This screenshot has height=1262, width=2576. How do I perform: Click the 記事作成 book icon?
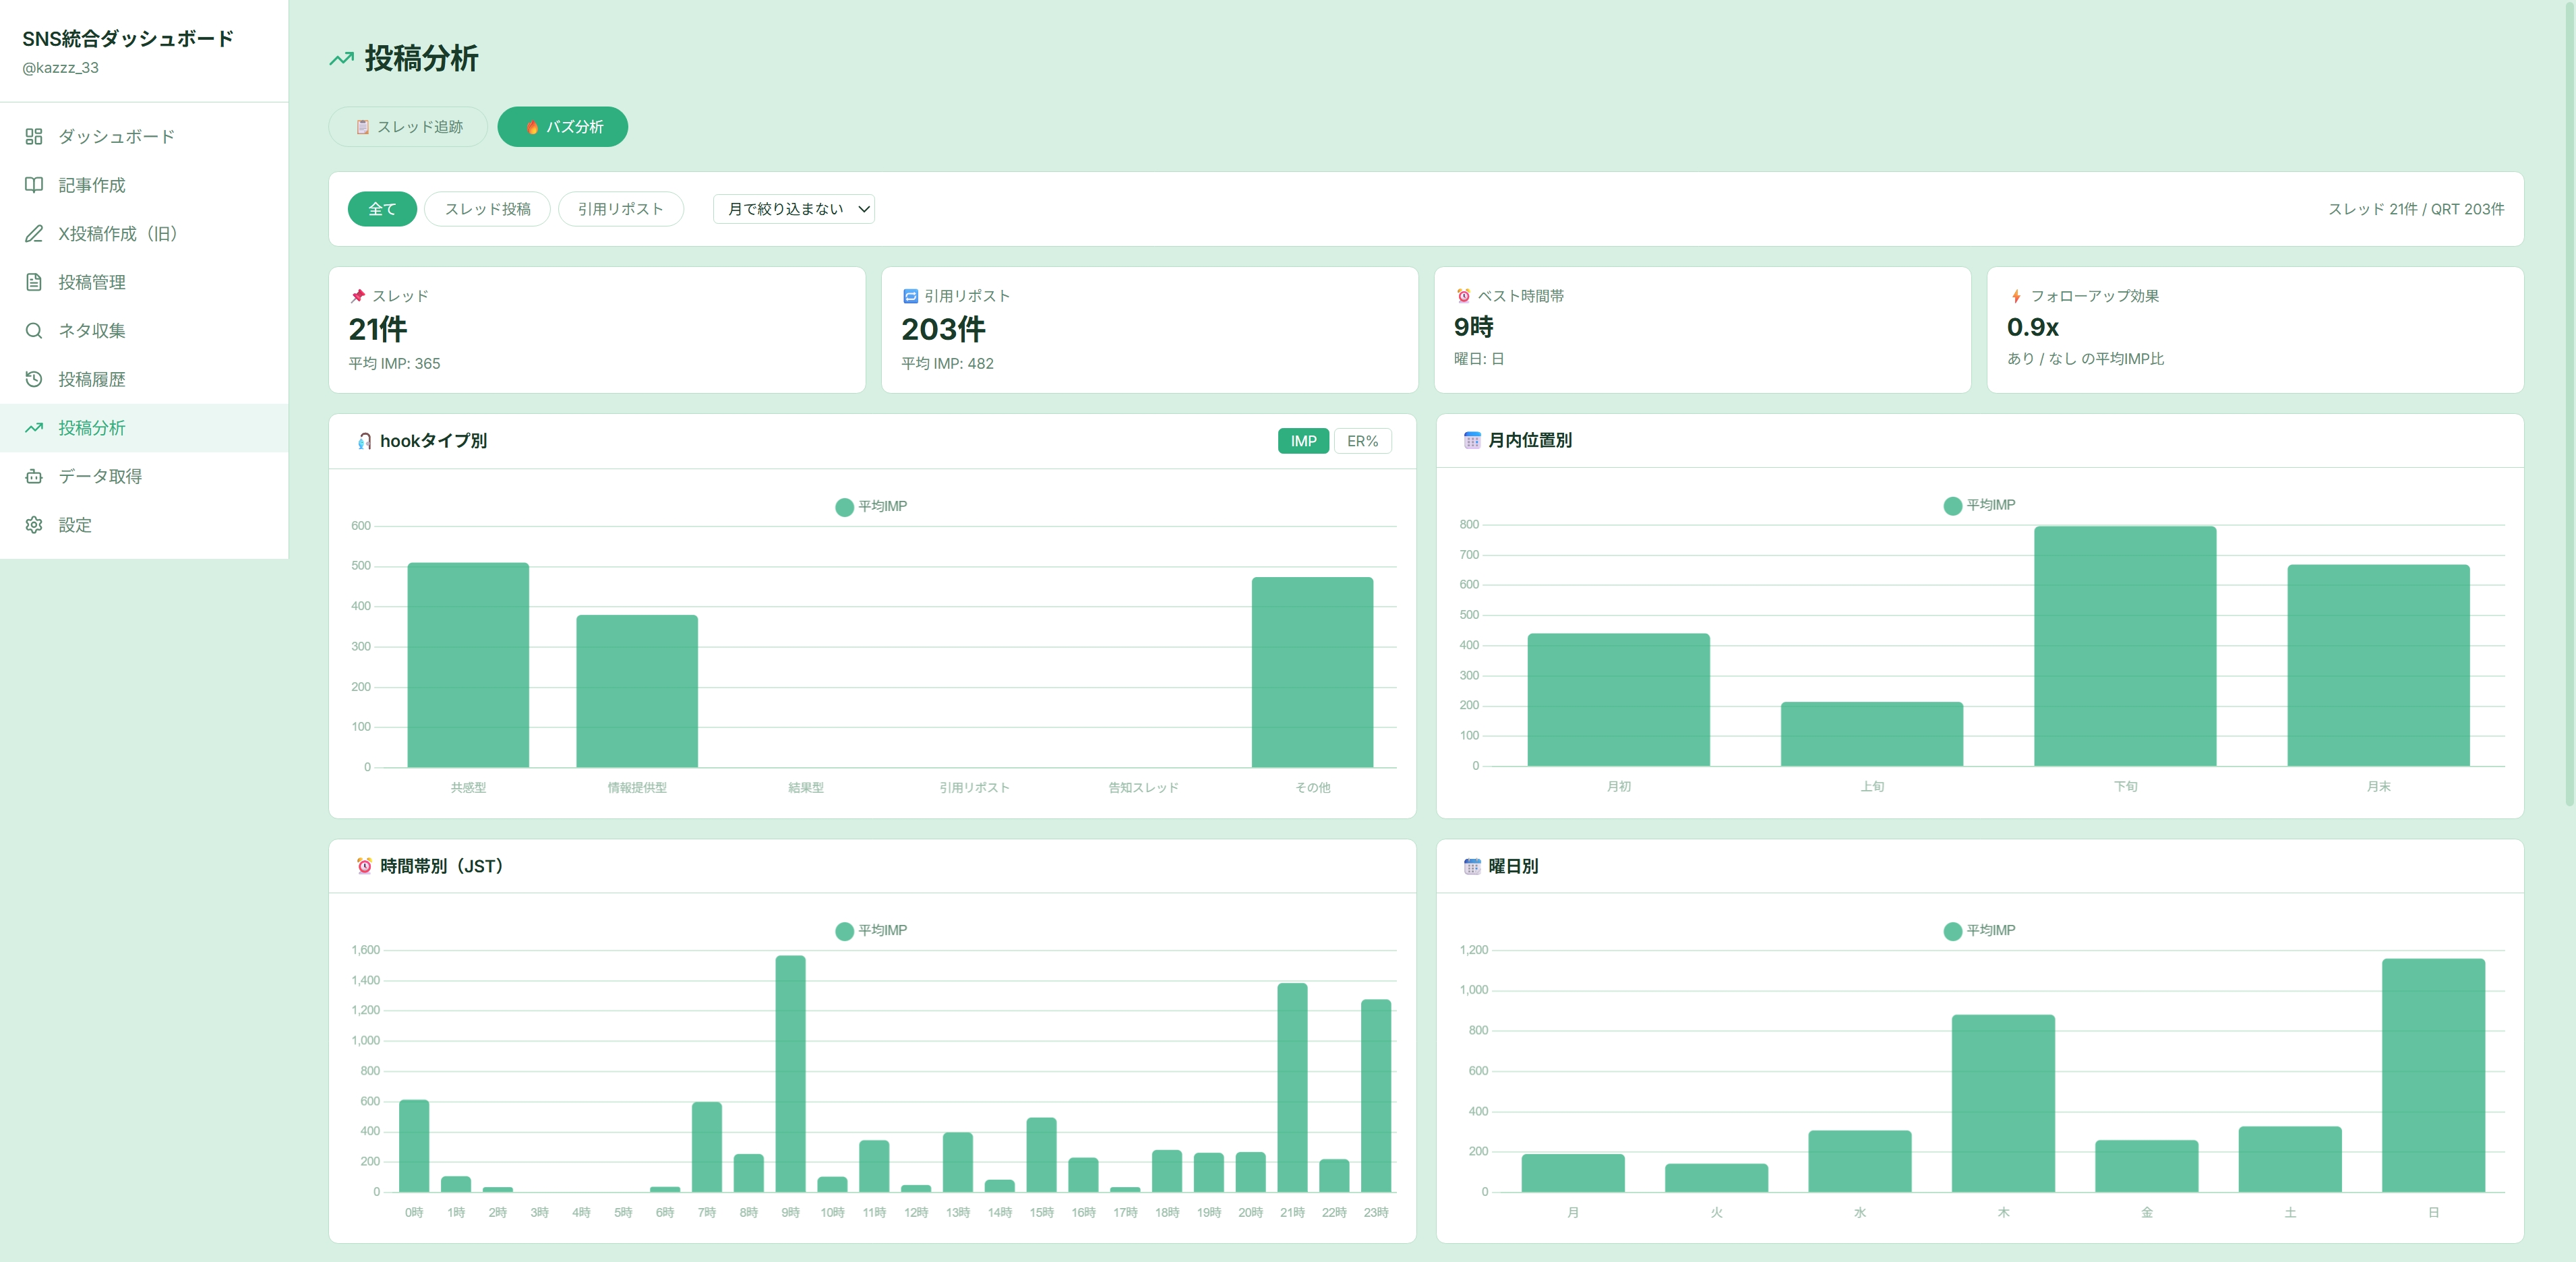coord(34,185)
